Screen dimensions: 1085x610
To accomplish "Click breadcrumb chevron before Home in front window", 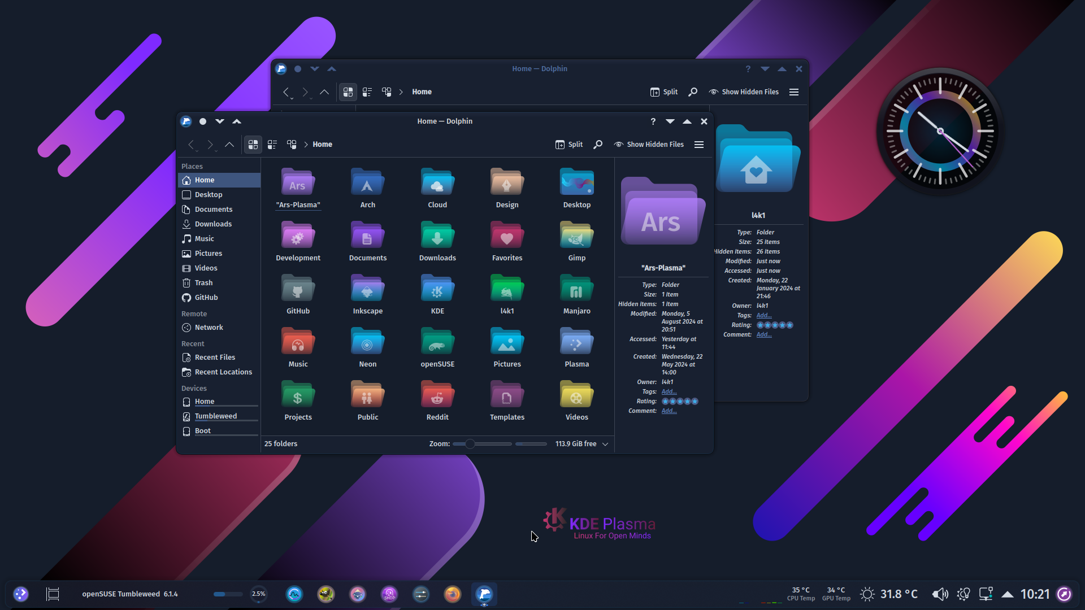I will [306, 145].
